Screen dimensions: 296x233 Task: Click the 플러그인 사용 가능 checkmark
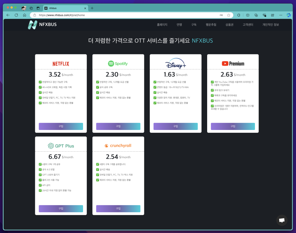(40, 180)
